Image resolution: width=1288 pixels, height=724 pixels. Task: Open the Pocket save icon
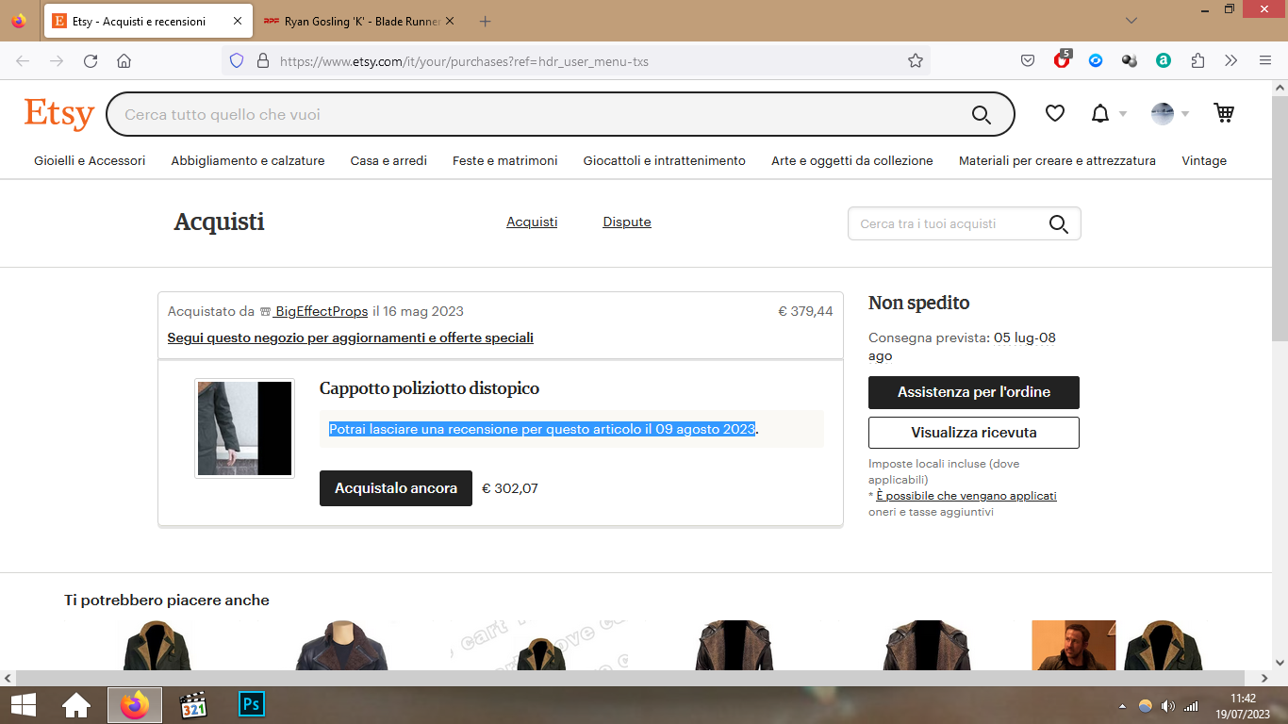pos(1028,61)
